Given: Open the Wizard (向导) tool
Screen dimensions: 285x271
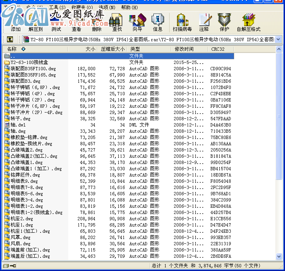Looking at the screenshot, I should tap(138, 22).
